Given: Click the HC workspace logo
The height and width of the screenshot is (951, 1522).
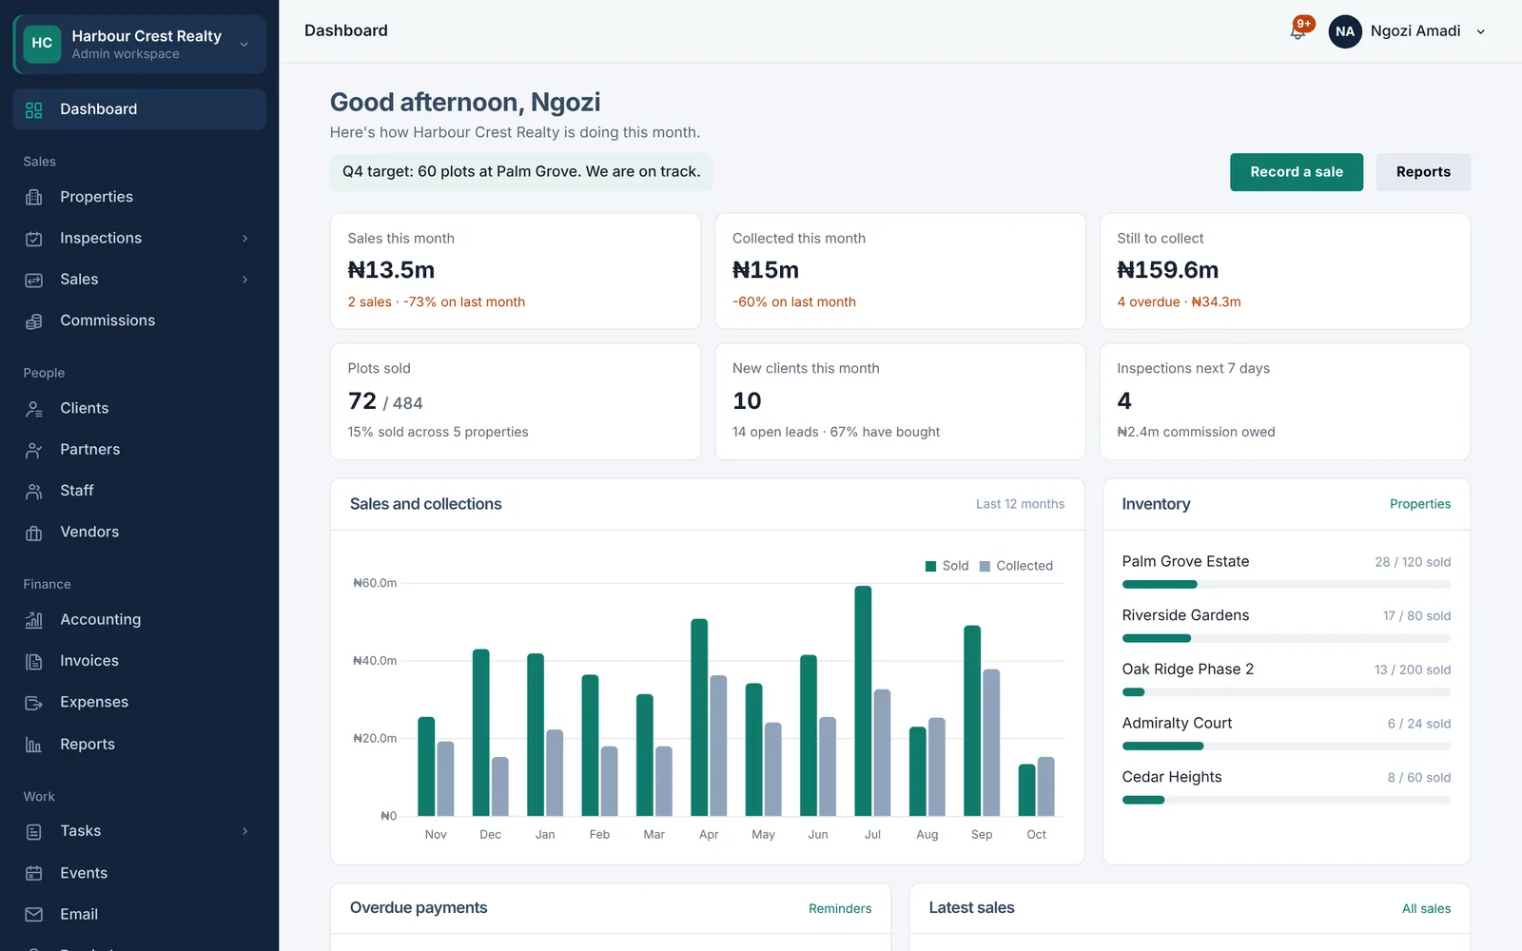Looking at the screenshot, I should tap(42, 44).
